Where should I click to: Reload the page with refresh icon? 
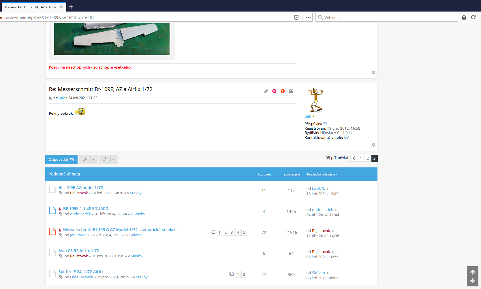(x=473, y=17)
